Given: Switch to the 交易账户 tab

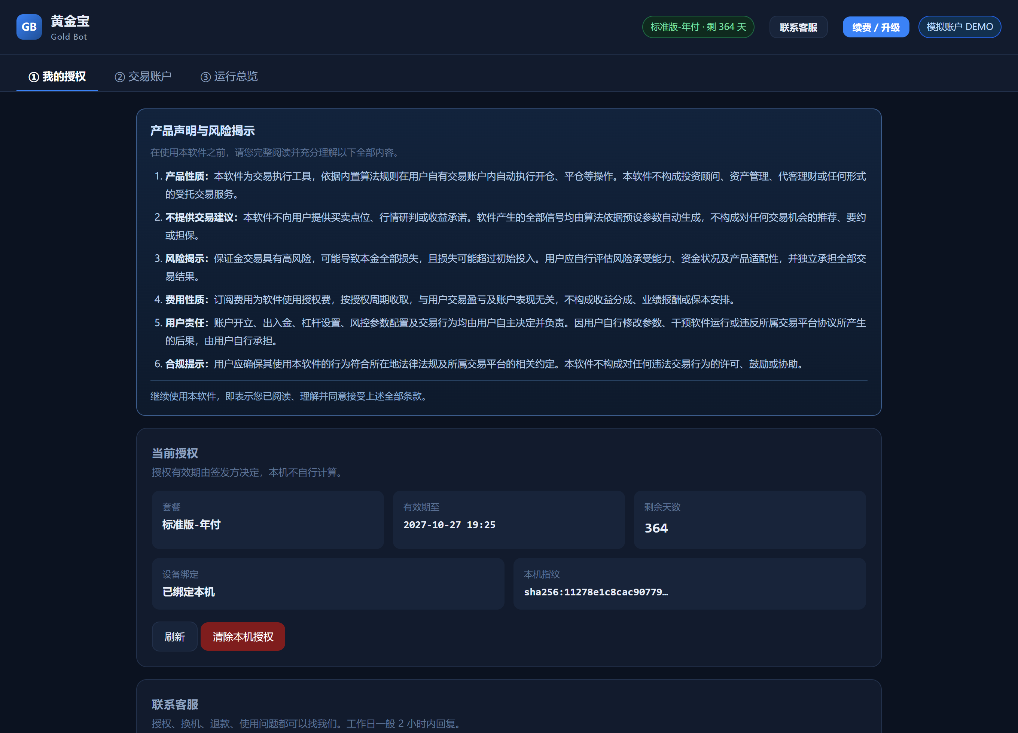Looking at the screenshot, I should [143, 77].
